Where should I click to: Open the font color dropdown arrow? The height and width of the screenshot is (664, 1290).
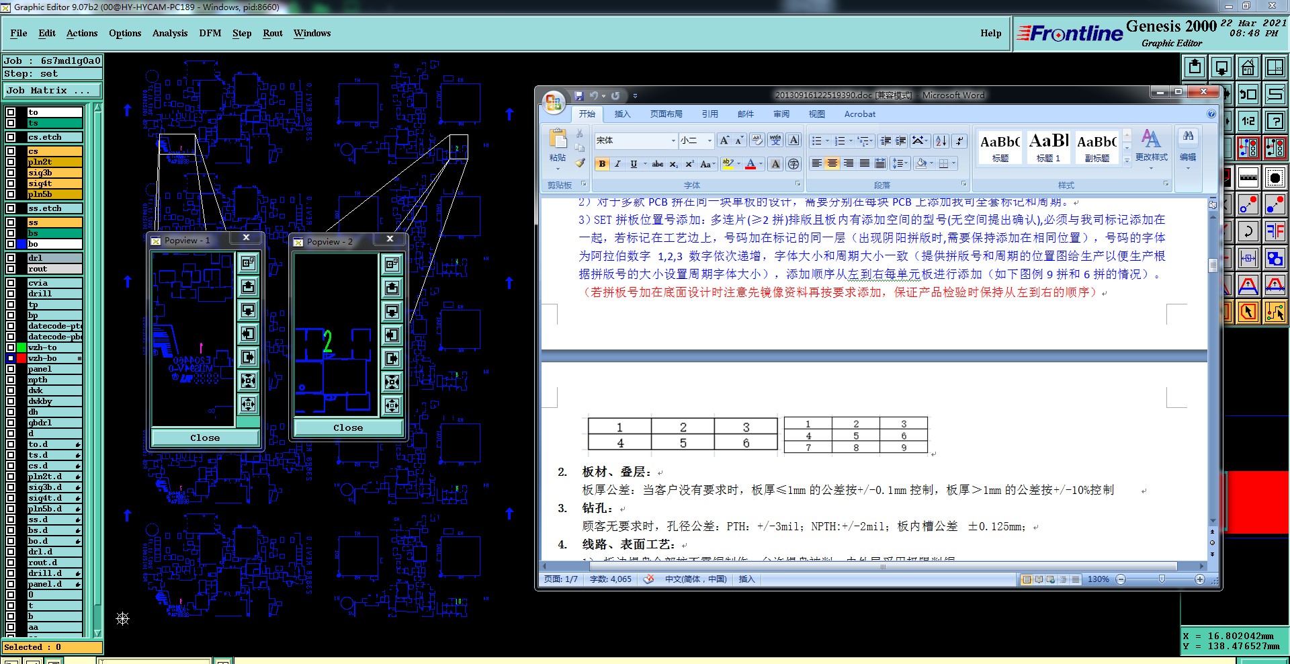tap(761, 164)
